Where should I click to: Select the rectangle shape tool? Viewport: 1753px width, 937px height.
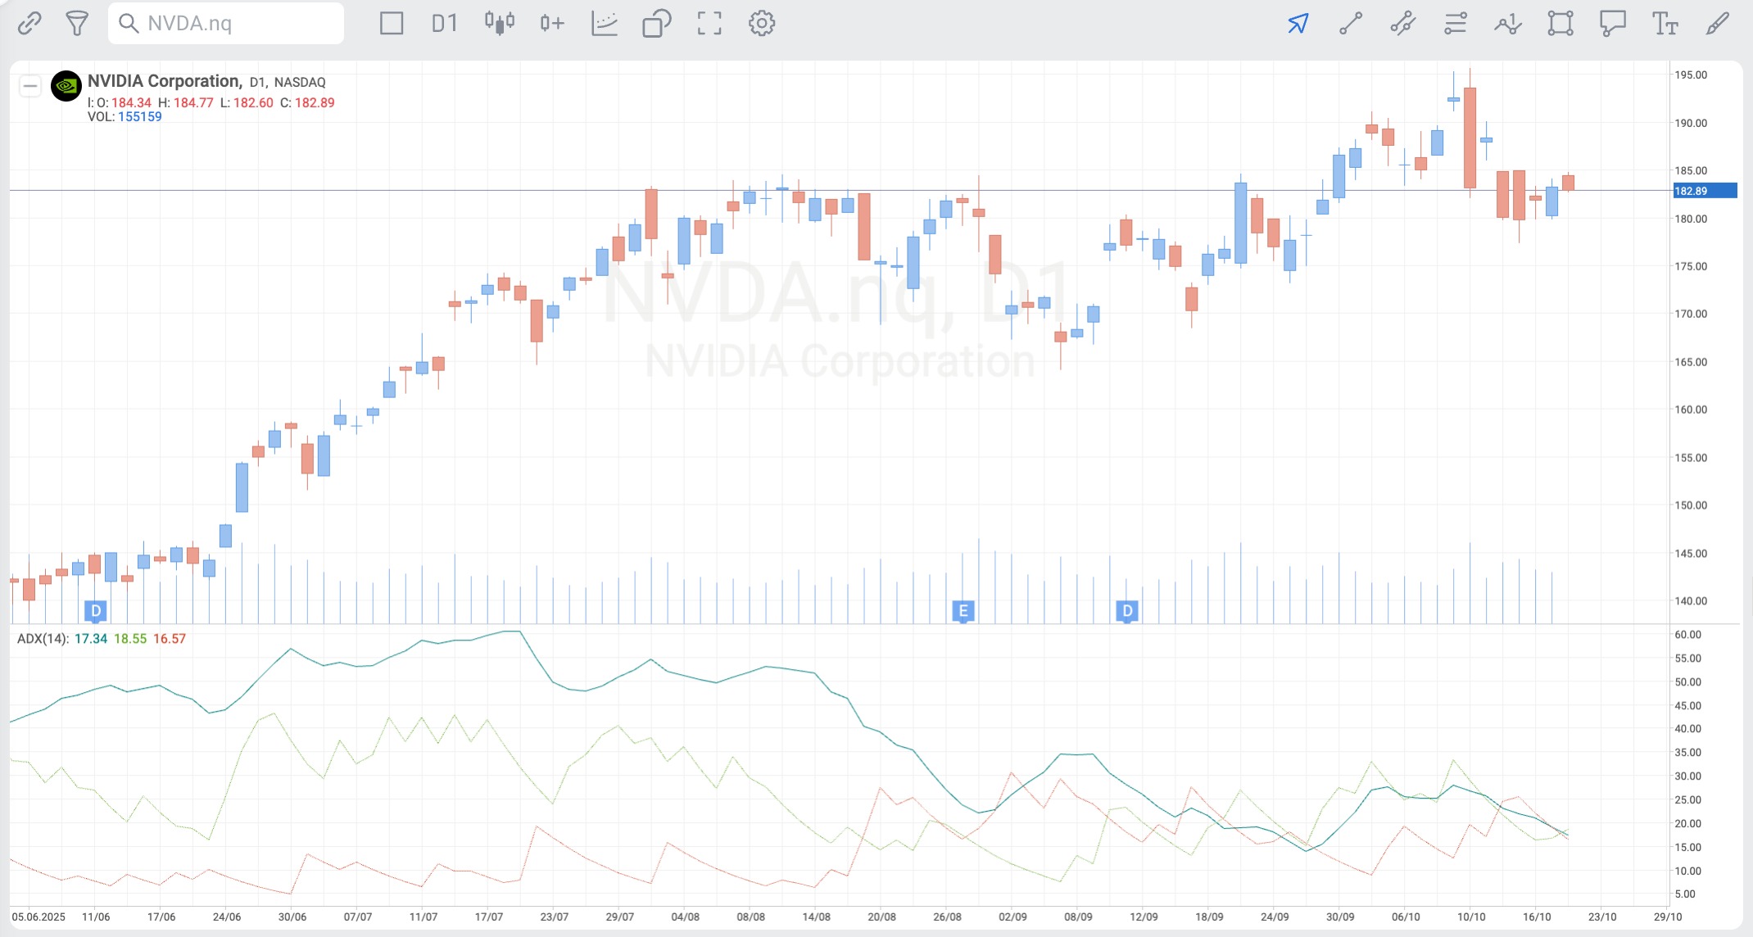(x=1560, y=23)
